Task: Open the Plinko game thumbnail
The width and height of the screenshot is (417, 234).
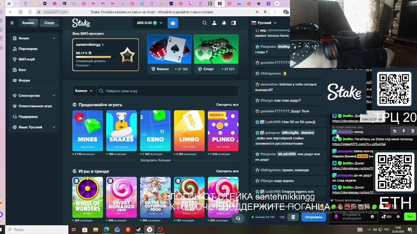Action: point(223,131)
